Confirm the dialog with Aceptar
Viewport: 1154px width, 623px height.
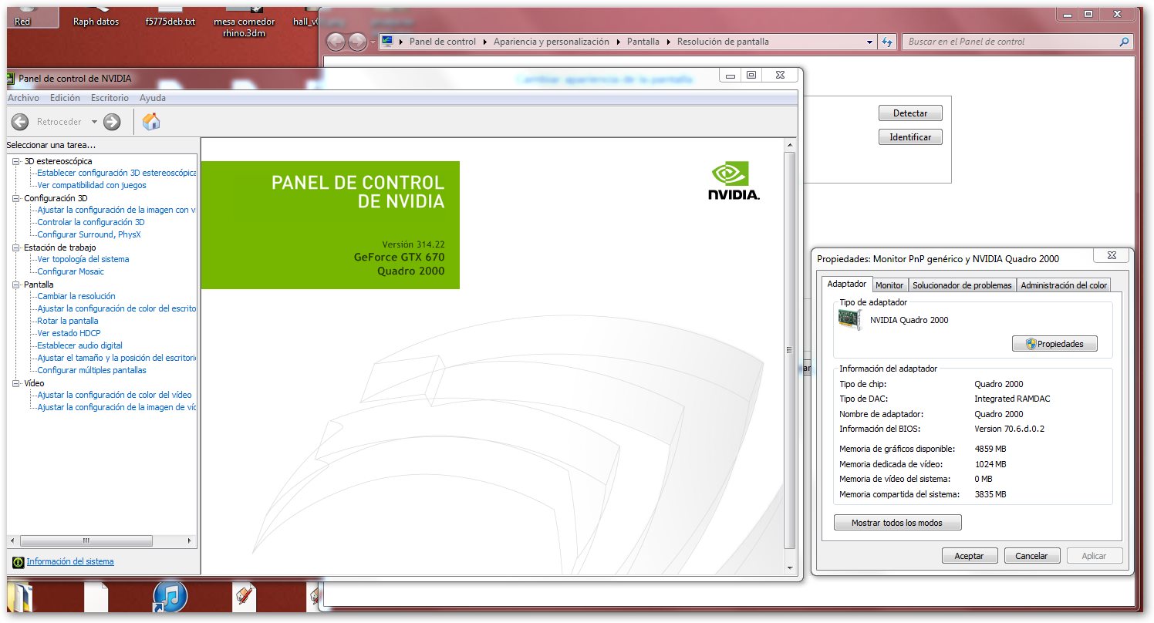(970, 556)
